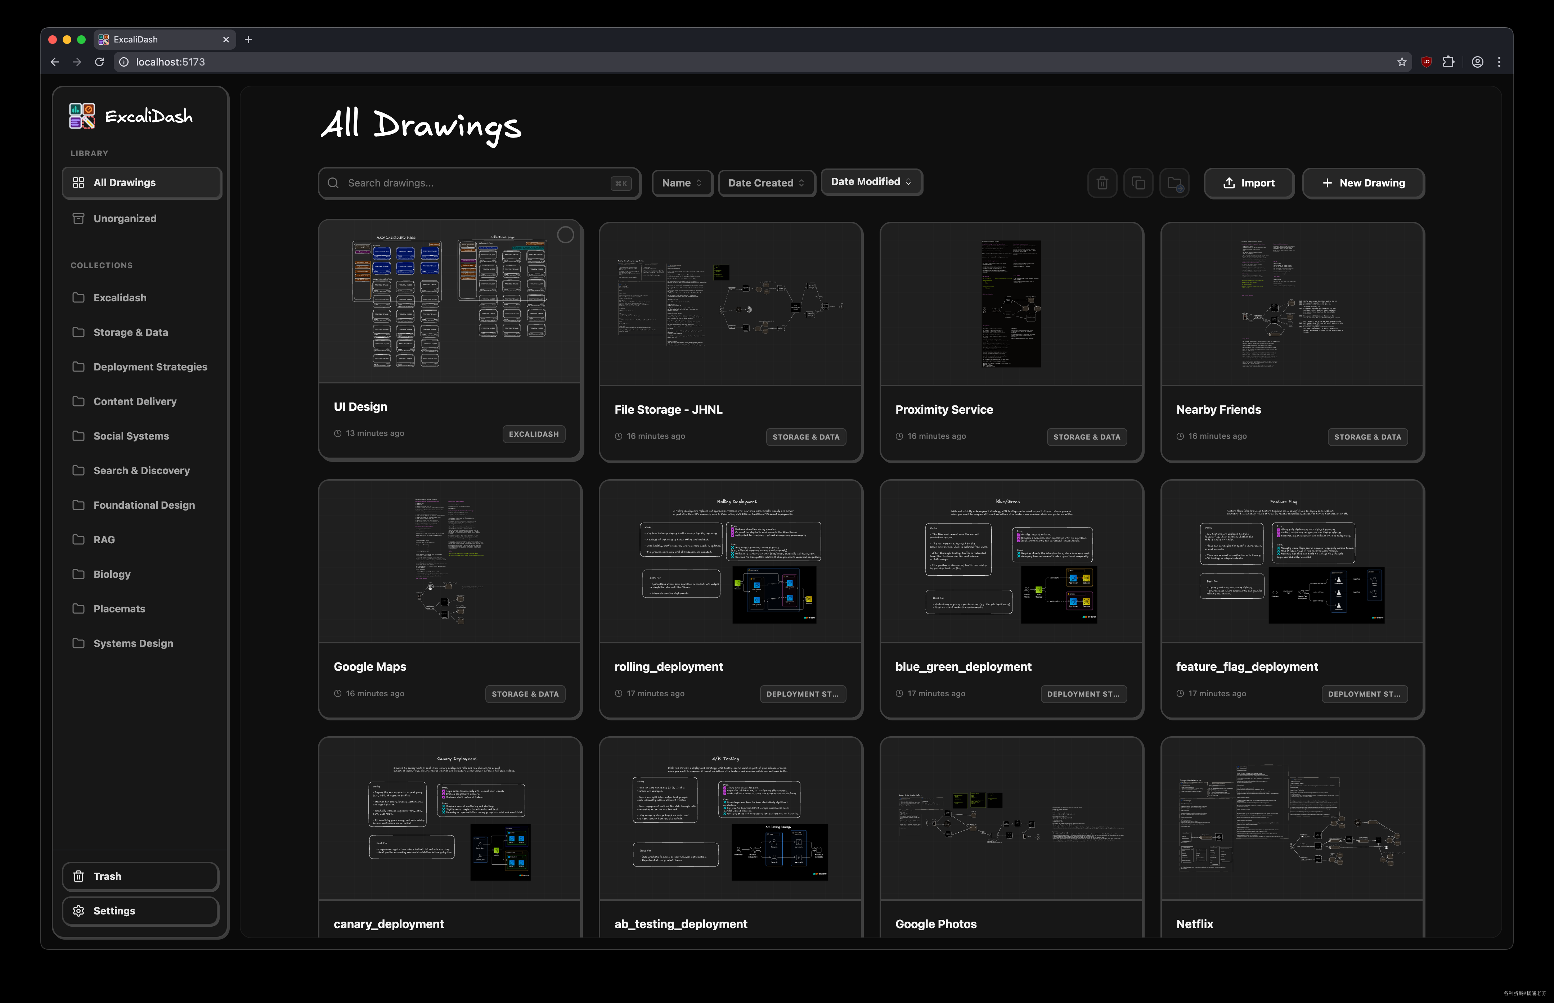
Task: Click the uBlock extension icon
Action: pos(1426,62)
